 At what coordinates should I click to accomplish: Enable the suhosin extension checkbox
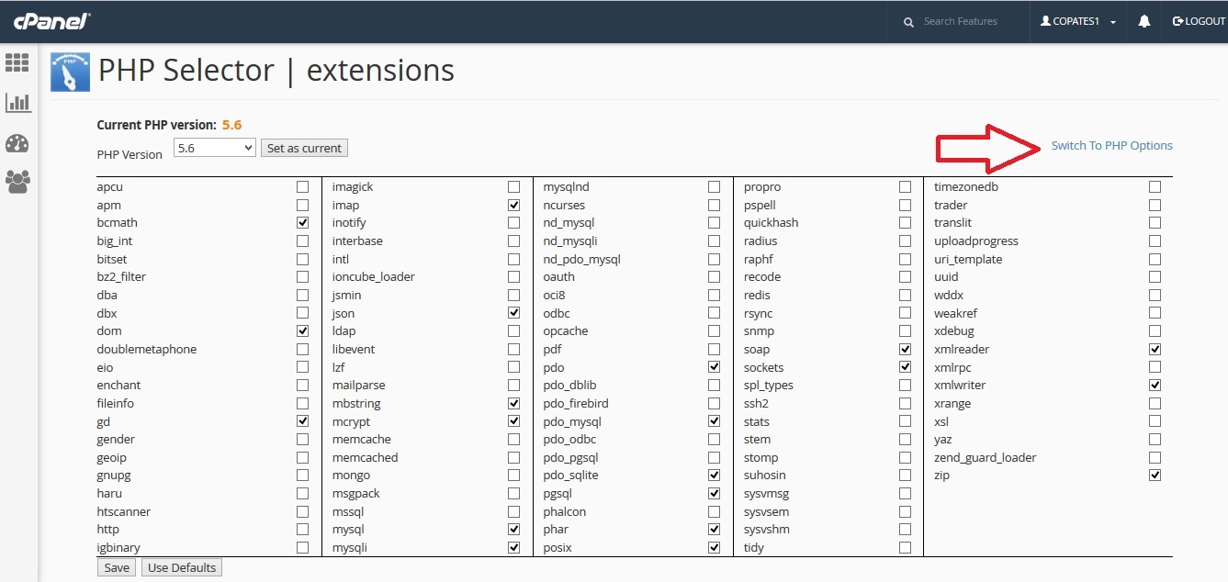pos(906,476)
